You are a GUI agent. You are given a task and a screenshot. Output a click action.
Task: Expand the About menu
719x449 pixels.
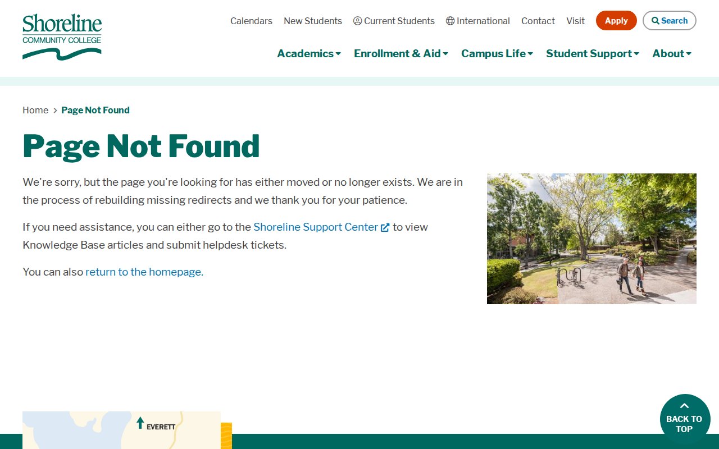(671, 53)
